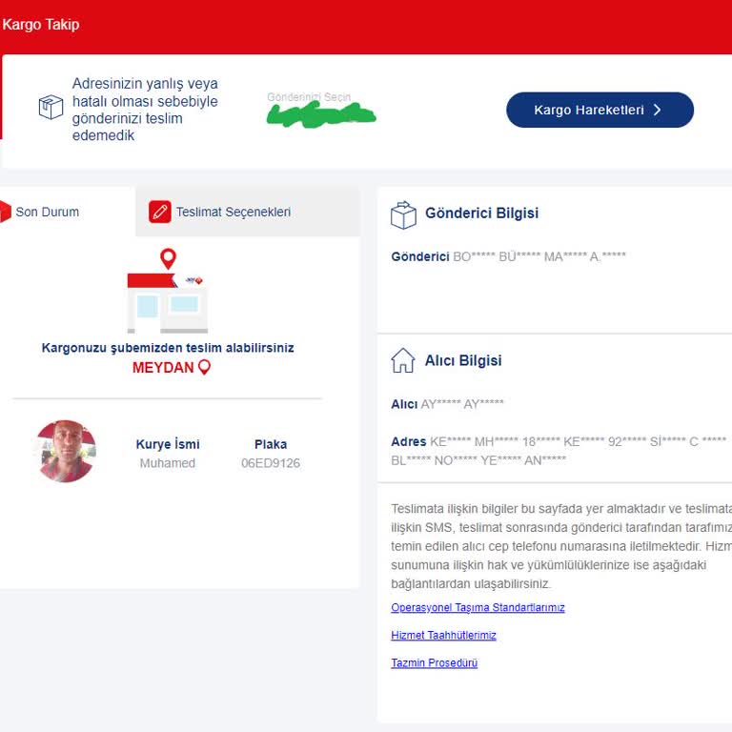The height and width of the screenshot is (732, 732).
Task: Click the MEYDAN branch name
Action: (163, 368)
